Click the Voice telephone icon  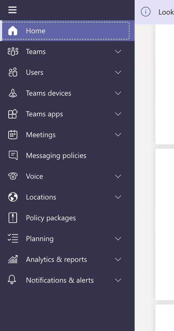click(x=13, y=176)
